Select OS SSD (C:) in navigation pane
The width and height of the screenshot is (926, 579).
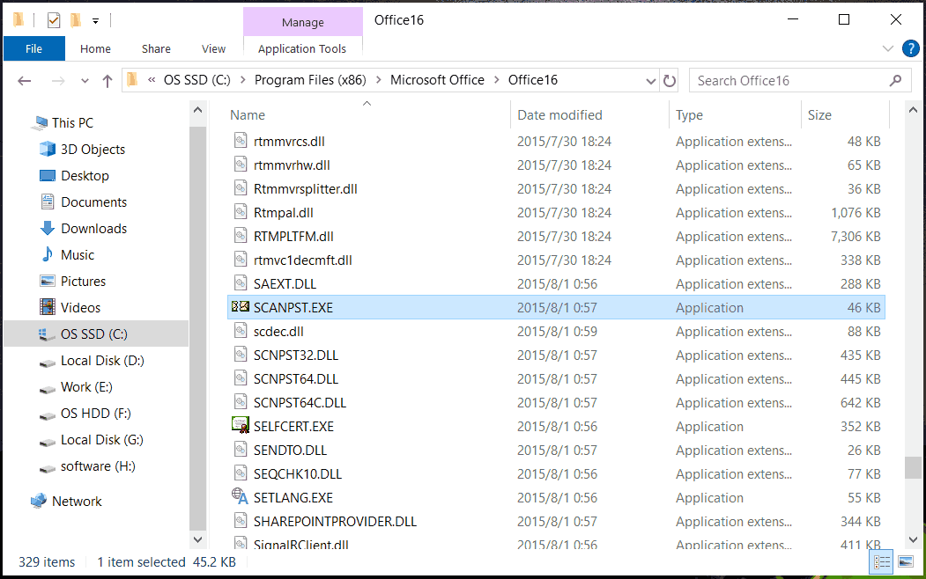point(96,333)
